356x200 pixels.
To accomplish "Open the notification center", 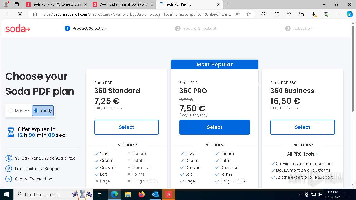I will tap(347, 194).
